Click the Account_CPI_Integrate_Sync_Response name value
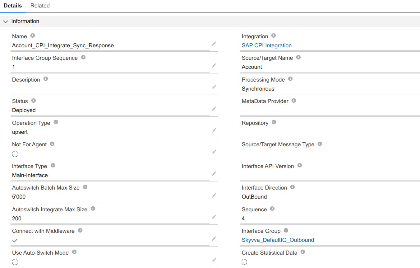Viewport: 420px width, 268px height. click(63, 45)
